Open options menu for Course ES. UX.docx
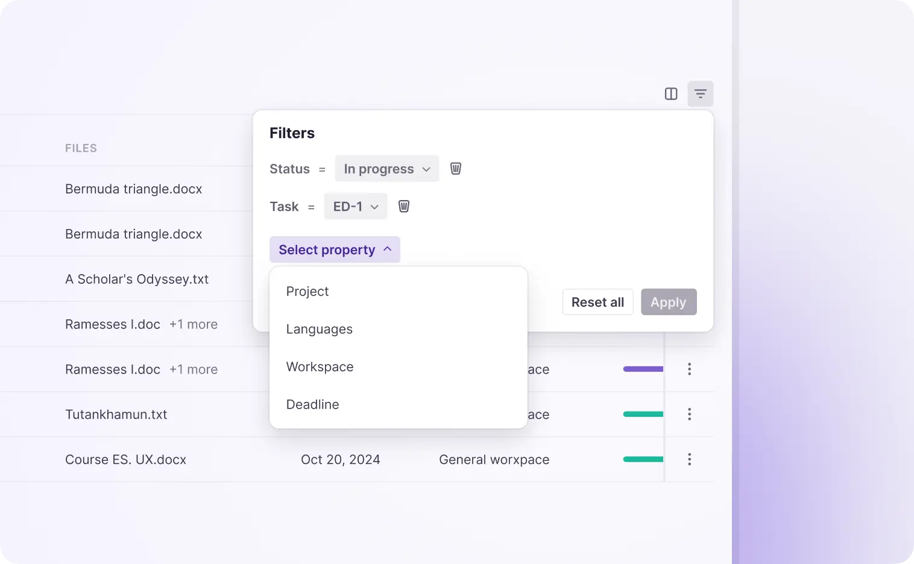The width and height of the screenshot is (914, 564). point(689,459)
